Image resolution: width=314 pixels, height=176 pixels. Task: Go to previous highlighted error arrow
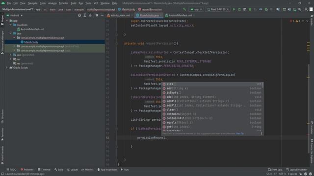(x=303, y=21)
